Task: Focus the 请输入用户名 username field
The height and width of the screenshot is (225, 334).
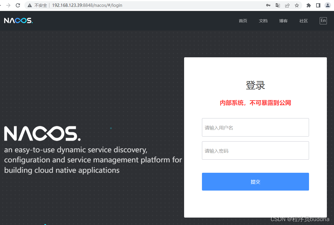Action: [x=255, y=127]
